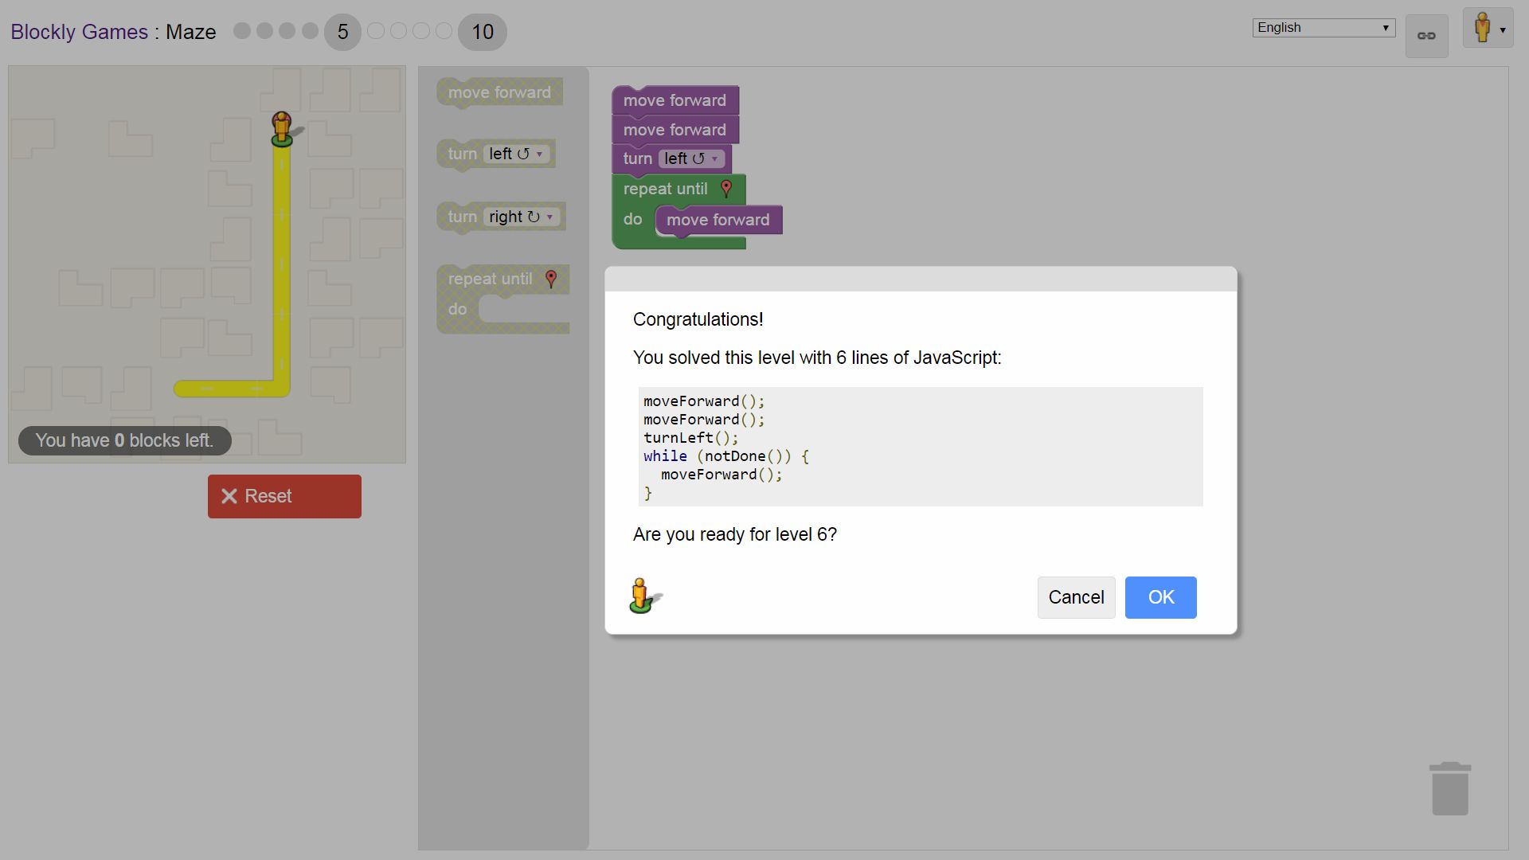The width and height of the screenshot is (1529, 860).
Task: Select the move forward block in the toolbox
Action: [x=499, y=92]
